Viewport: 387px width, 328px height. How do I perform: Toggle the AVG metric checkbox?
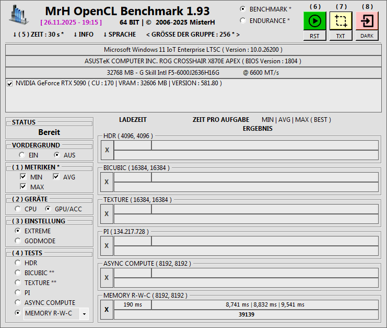56,177
